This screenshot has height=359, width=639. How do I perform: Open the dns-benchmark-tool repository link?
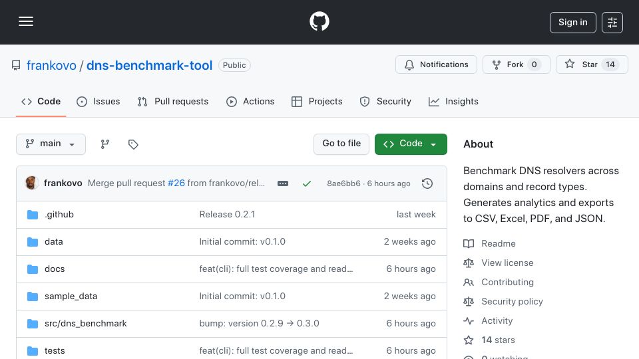(149, 65)
